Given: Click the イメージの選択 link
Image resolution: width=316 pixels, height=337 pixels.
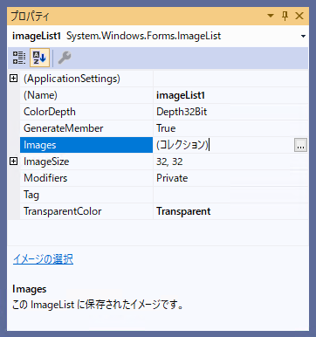Looking at the screenshot, I should [43, 259].
